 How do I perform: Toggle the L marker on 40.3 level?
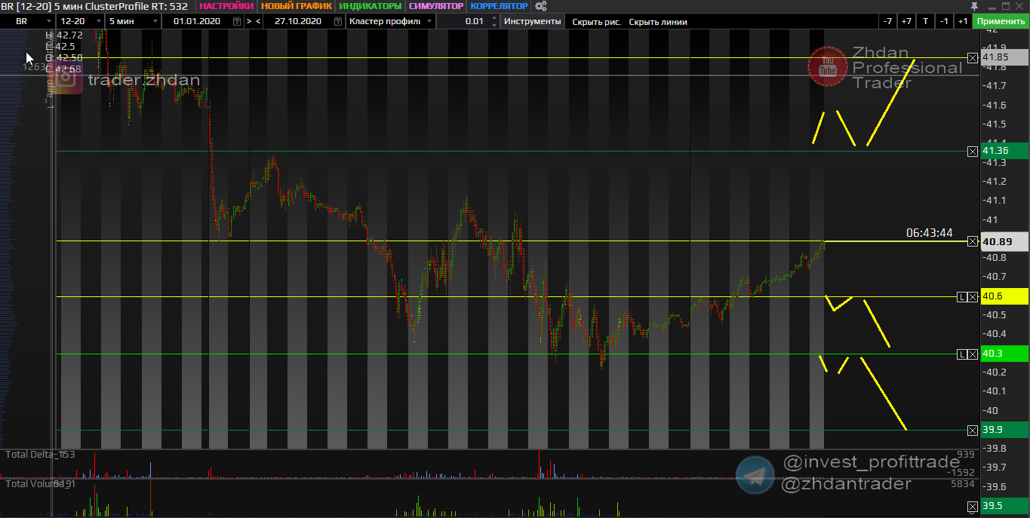coord(961,354)
